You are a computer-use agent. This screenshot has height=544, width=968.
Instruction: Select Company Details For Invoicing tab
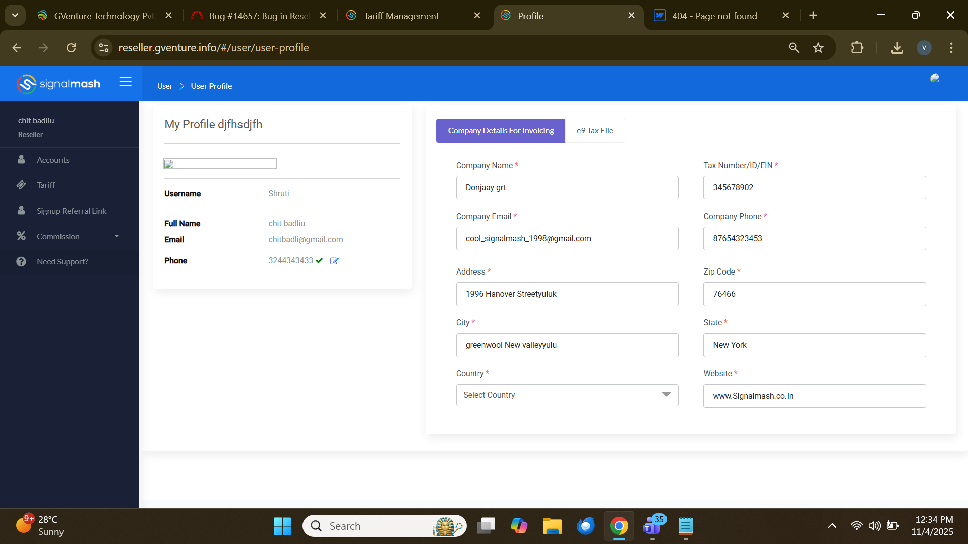click(x=500, y=131)
